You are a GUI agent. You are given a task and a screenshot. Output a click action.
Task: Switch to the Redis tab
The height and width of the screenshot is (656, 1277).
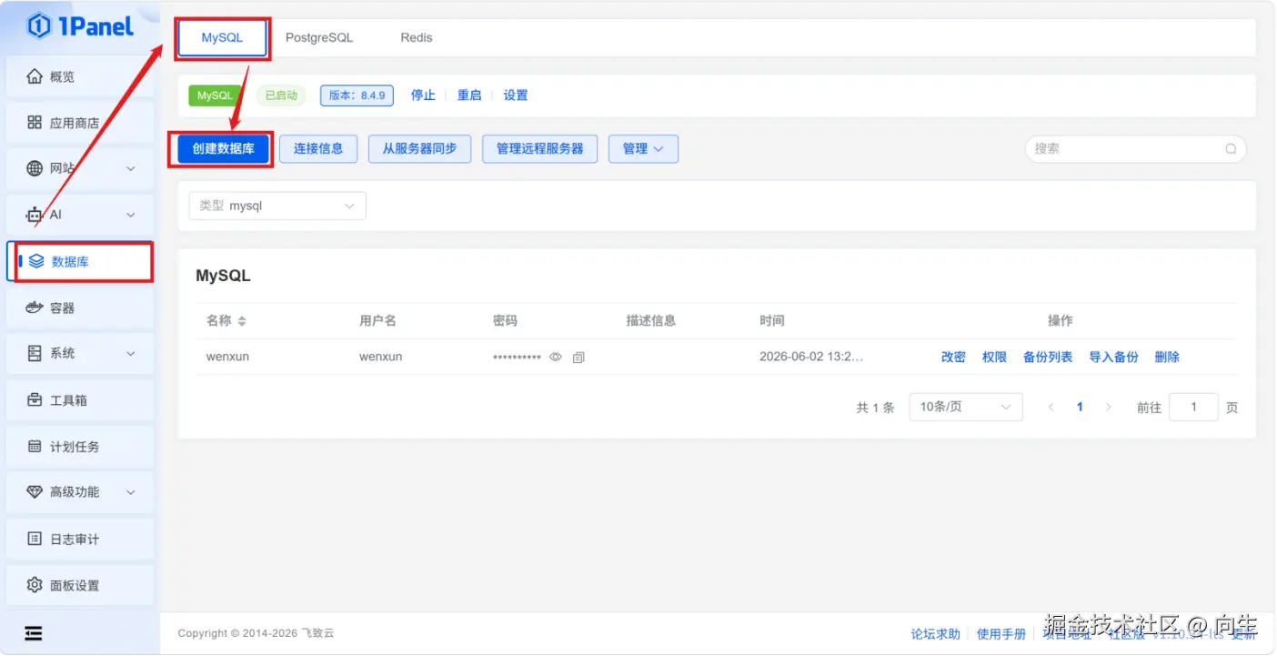(x=417, y=38)
